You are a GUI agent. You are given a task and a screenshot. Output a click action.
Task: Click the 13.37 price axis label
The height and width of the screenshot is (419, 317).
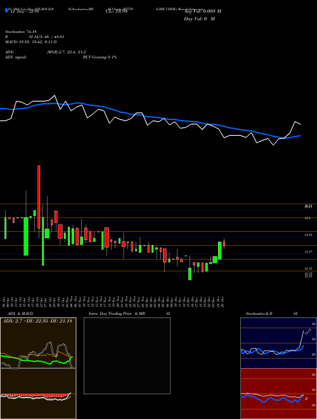[x=309, y=252]
